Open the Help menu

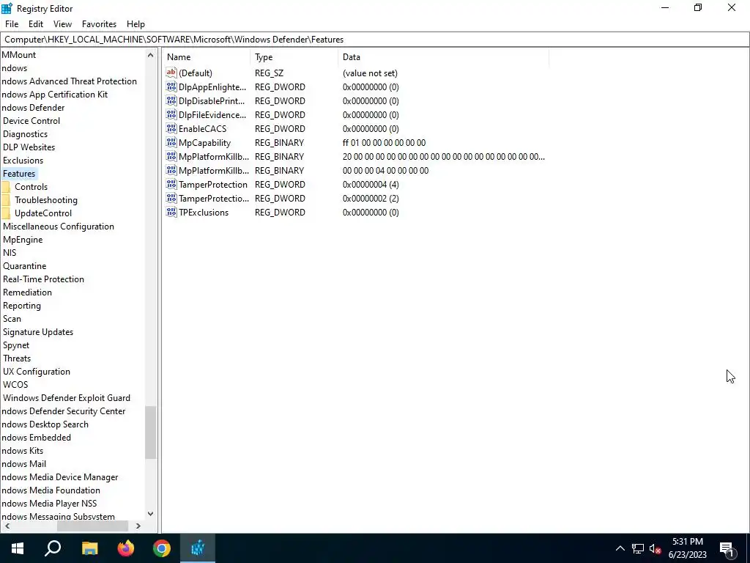pos(135,24)
